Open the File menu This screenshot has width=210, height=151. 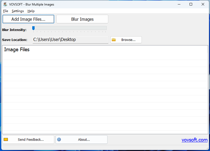pos(6,11)
